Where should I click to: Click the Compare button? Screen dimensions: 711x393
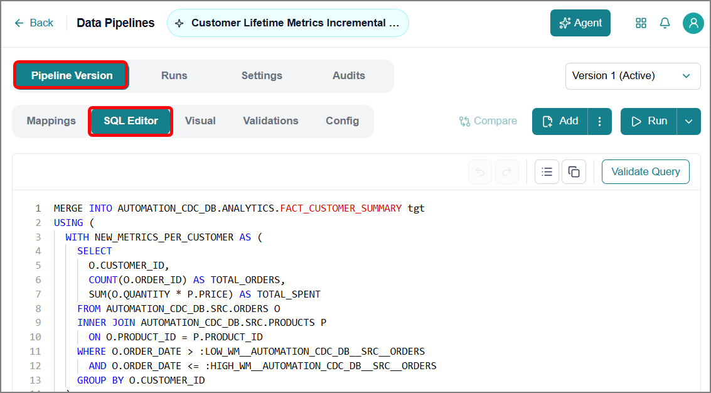point(488,121)
